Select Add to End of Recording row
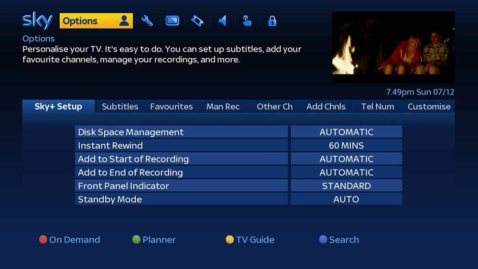 [x=181, y=172]
